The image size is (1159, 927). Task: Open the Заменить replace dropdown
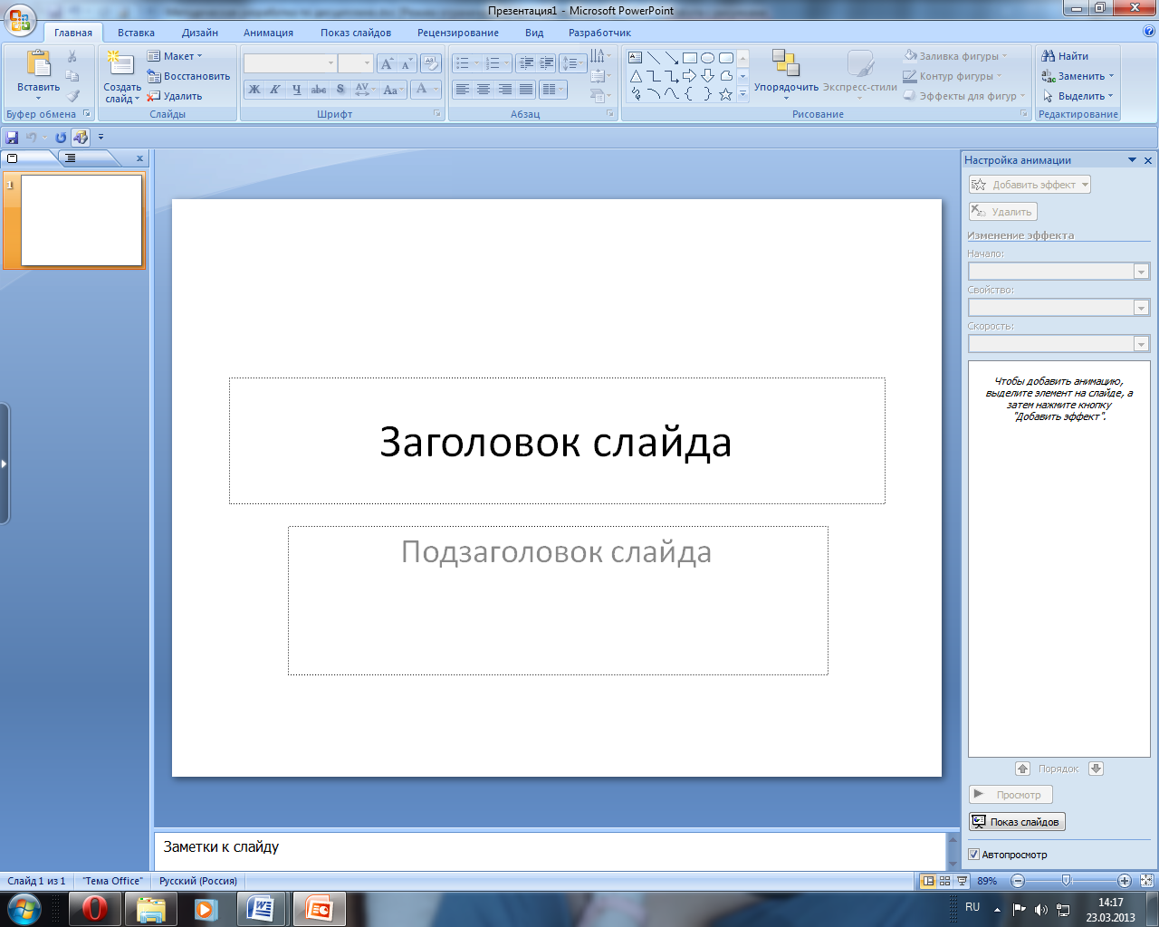point(1078,76)
